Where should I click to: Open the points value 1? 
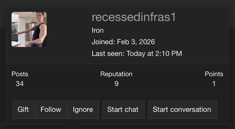pyautogui.click(x=214, y=84)
